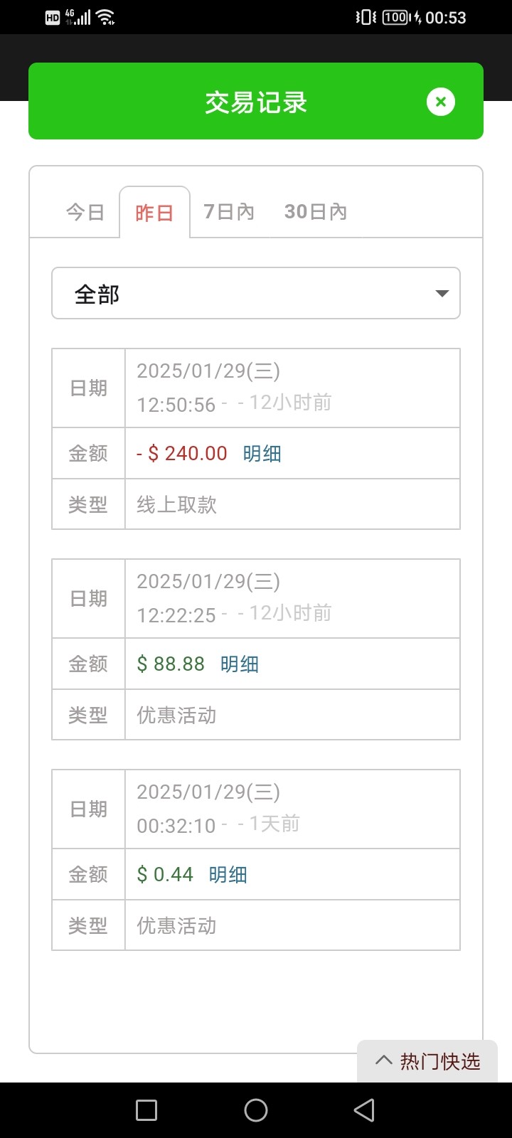This screenshot has width=512, height=1138.
Task: Tap the Android home circle icon
Action: point(256,1110)
